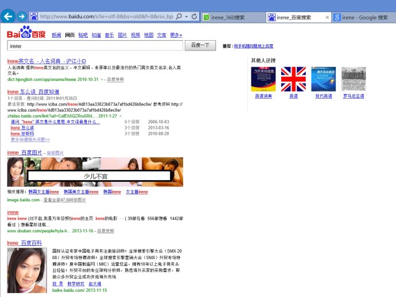Open the 赵大维 link in Baike result
This screenshot has width=396, height=297.
95,284
